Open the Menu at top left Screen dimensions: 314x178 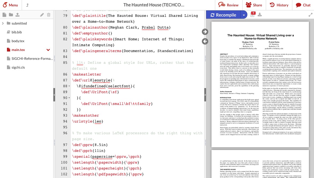point(10,5)
